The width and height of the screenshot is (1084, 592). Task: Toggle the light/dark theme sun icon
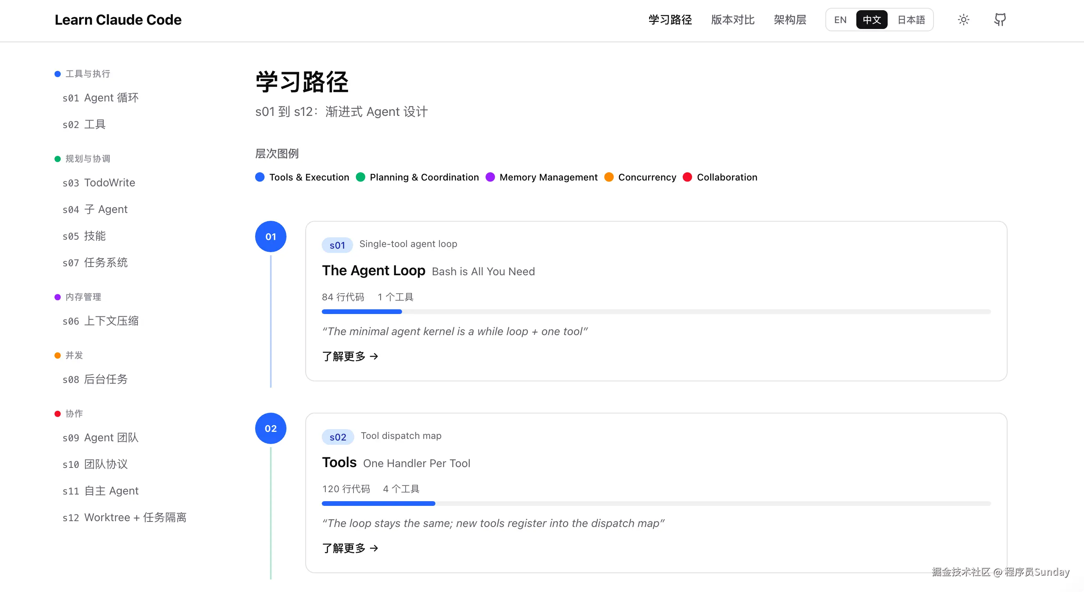963,20
